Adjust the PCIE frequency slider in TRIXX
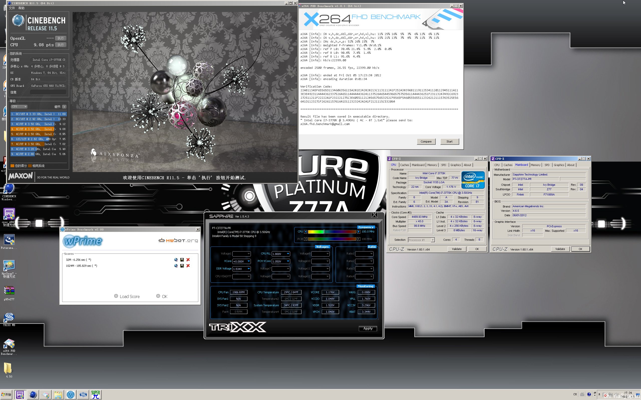The image size is (641, 400). tap(332, 239)
